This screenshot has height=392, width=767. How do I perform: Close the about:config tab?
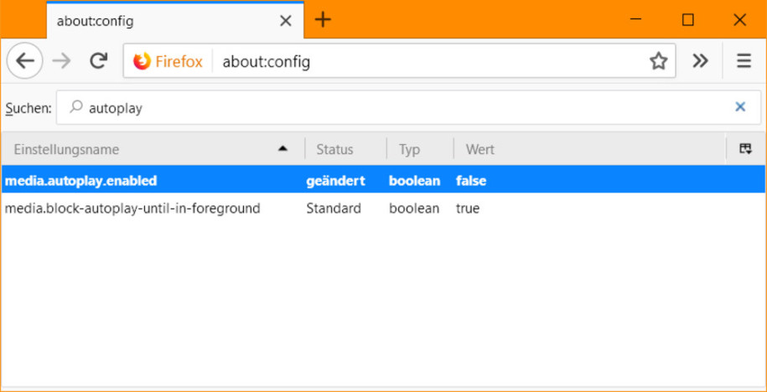tap(285, 21)
